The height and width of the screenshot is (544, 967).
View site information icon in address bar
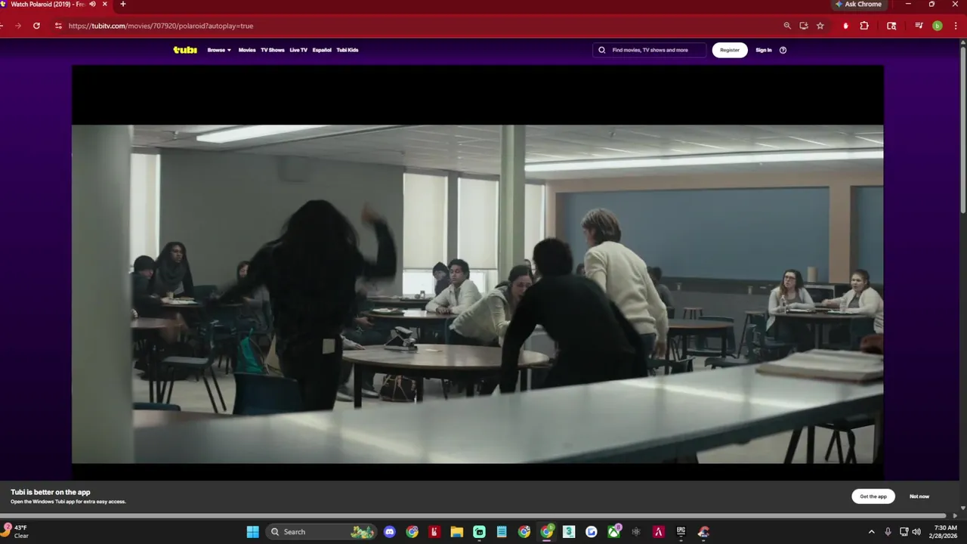pyautogui.click(x=58, y=26)
